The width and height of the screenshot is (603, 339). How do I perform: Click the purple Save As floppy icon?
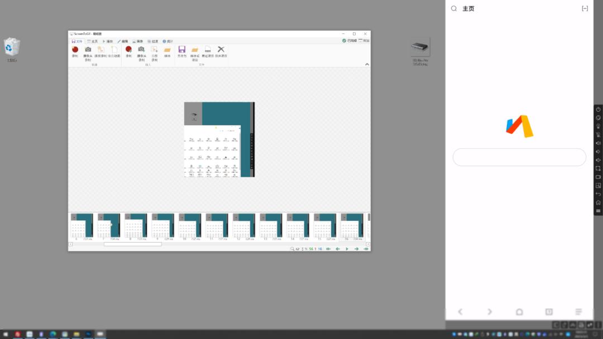click(x=182, y=50)
